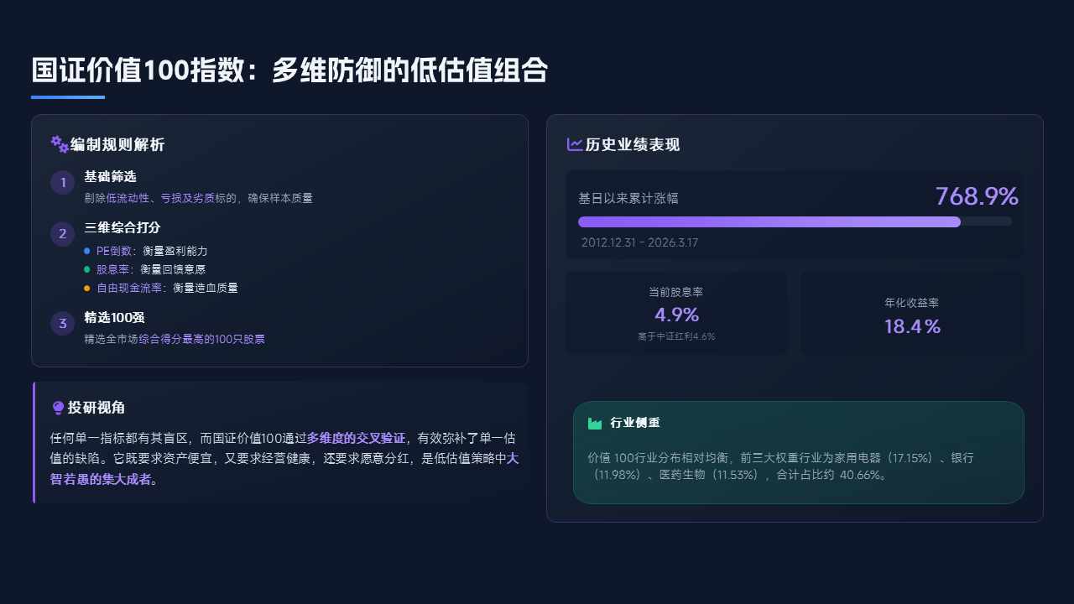Click the highlighted text 综合得分最高的100只股票
The image size is (1074, 604).
(x=202, y=340)
